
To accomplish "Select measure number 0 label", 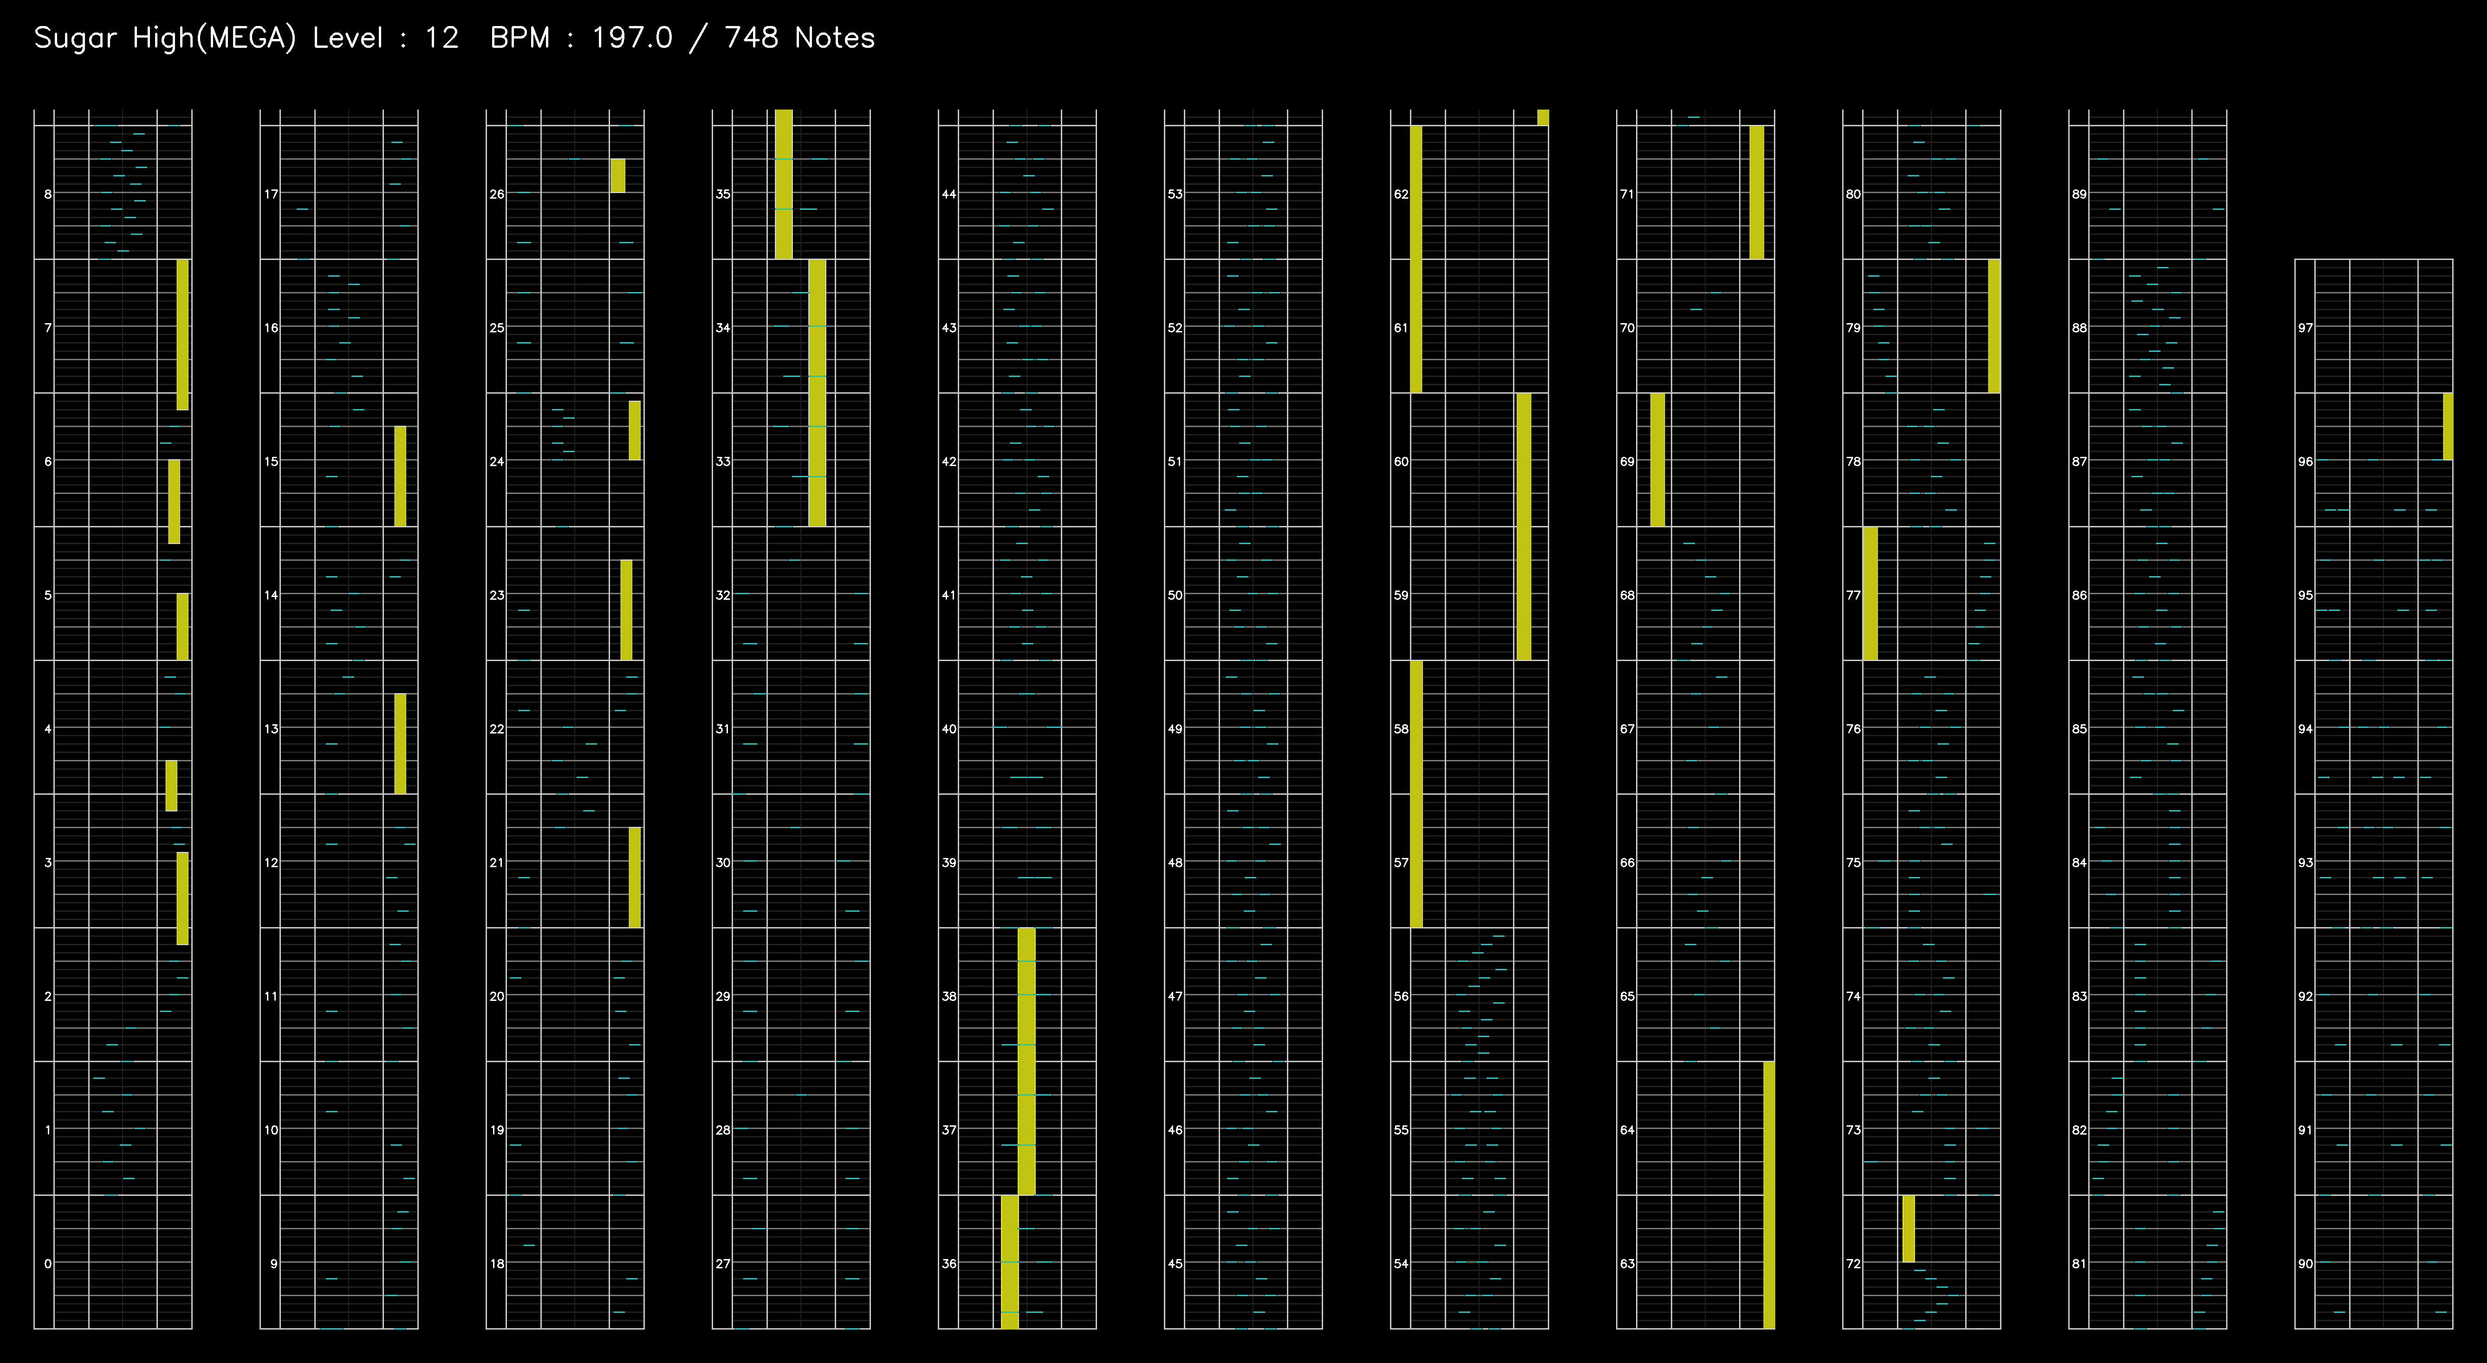I will [x=47, y=1264].
